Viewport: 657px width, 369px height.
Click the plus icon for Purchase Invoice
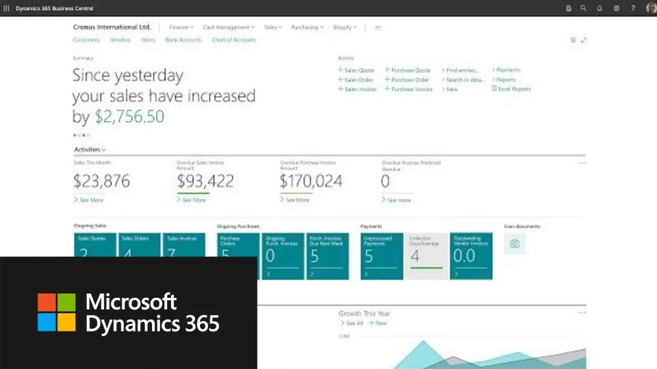[387, 89]
